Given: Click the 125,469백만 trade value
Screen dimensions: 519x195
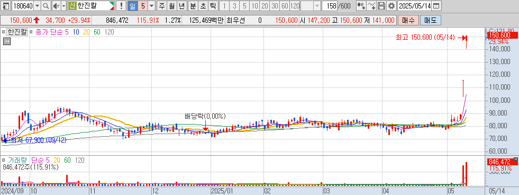Looking at the screenshot, I should [206, 20].
